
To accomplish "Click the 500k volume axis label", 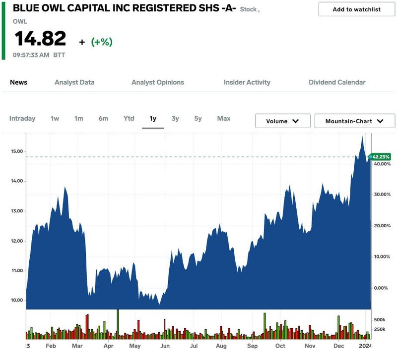I will pyautogui.click(x=380, y=320).
